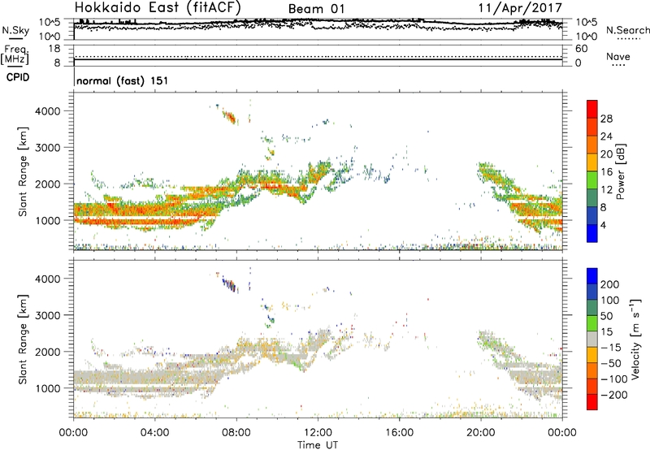Click the '3000' tick on the velocity panel
This screenshot has height=450, width=650.
(48, 315)
